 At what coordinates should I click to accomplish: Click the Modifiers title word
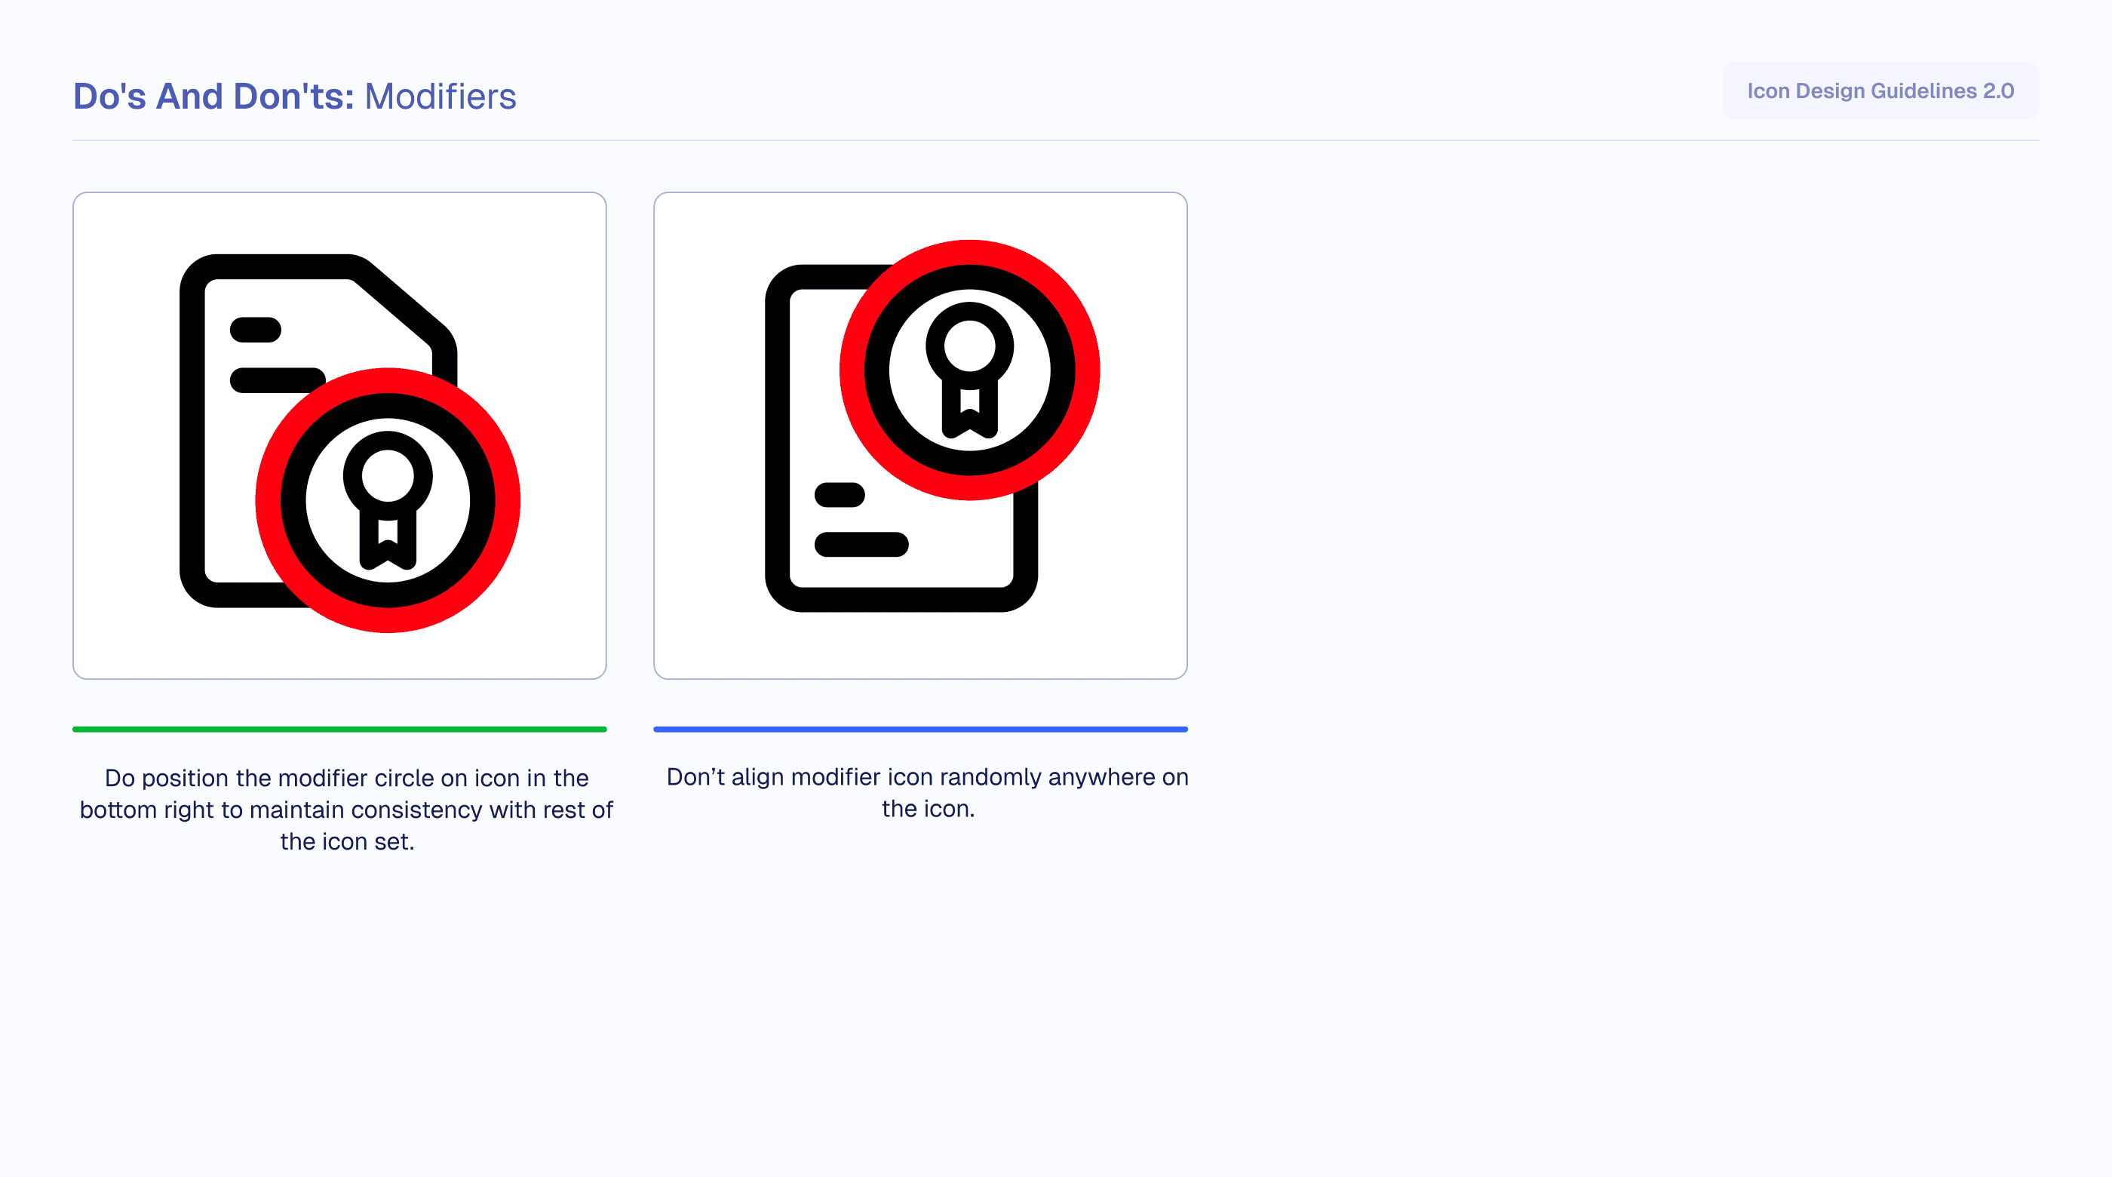441,96
